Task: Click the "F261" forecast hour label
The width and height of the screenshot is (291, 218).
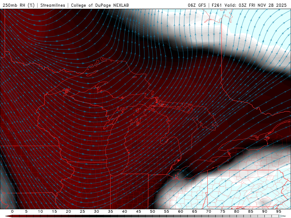Action: coord(216,5)
